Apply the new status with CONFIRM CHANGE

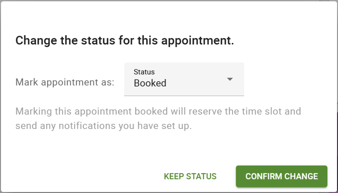click(x=281, y=176)
